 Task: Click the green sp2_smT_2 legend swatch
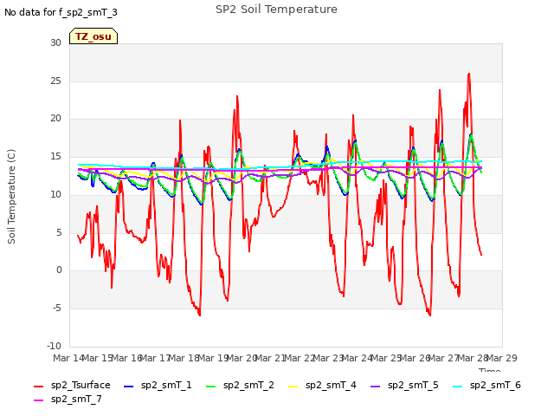pyautogui.click(x=210, y=387)
